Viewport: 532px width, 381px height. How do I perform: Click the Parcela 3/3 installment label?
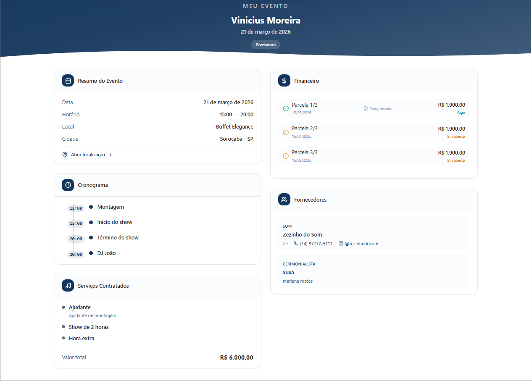coord(305,152)
